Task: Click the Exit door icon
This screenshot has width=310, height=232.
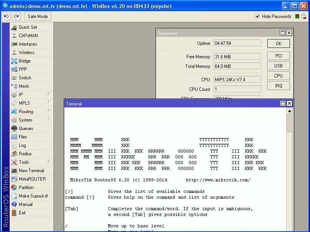Action: [x=14, y=213]
